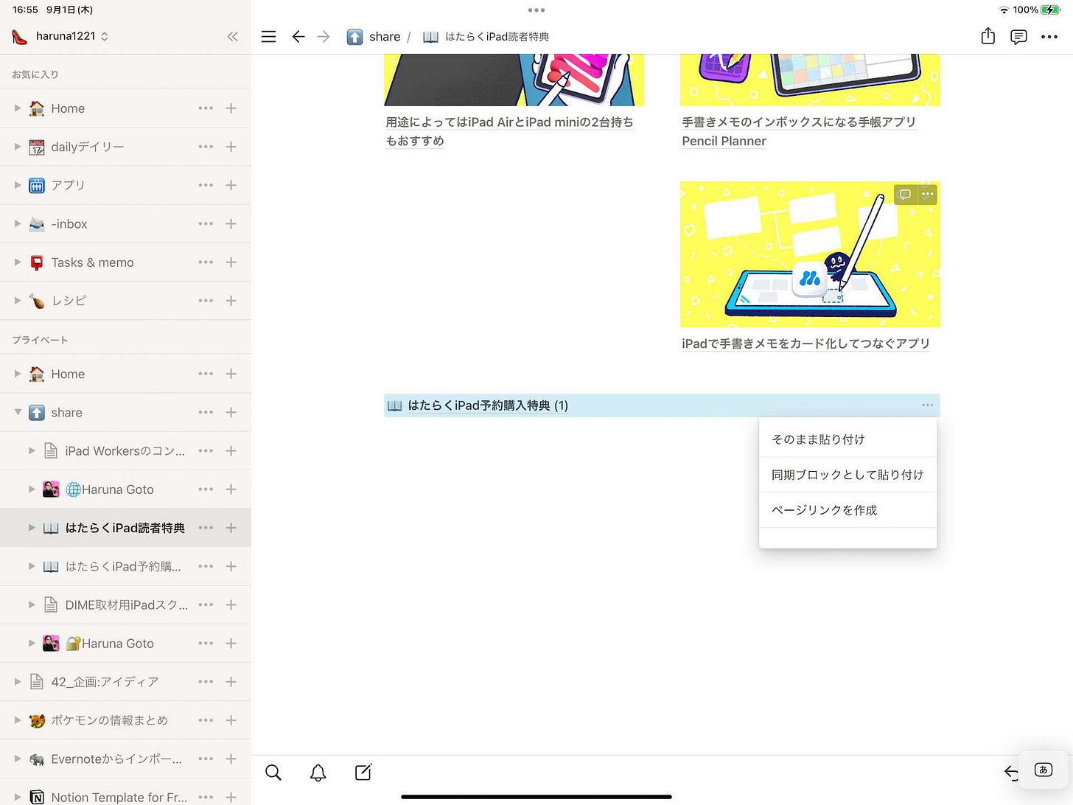
Task: Open the iPad AirとiPad mini article link
Action: point(510,131)
